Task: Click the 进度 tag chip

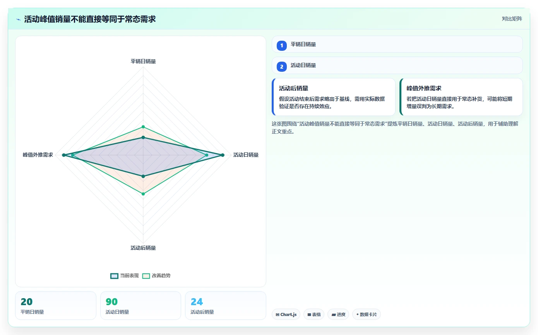Action: click(338, 314)
